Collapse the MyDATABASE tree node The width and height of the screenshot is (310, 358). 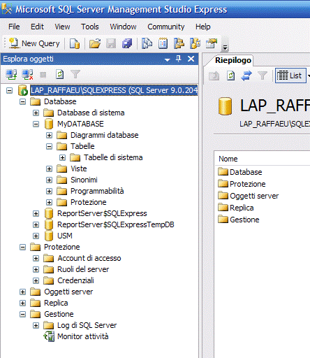[x=36, y=124]
